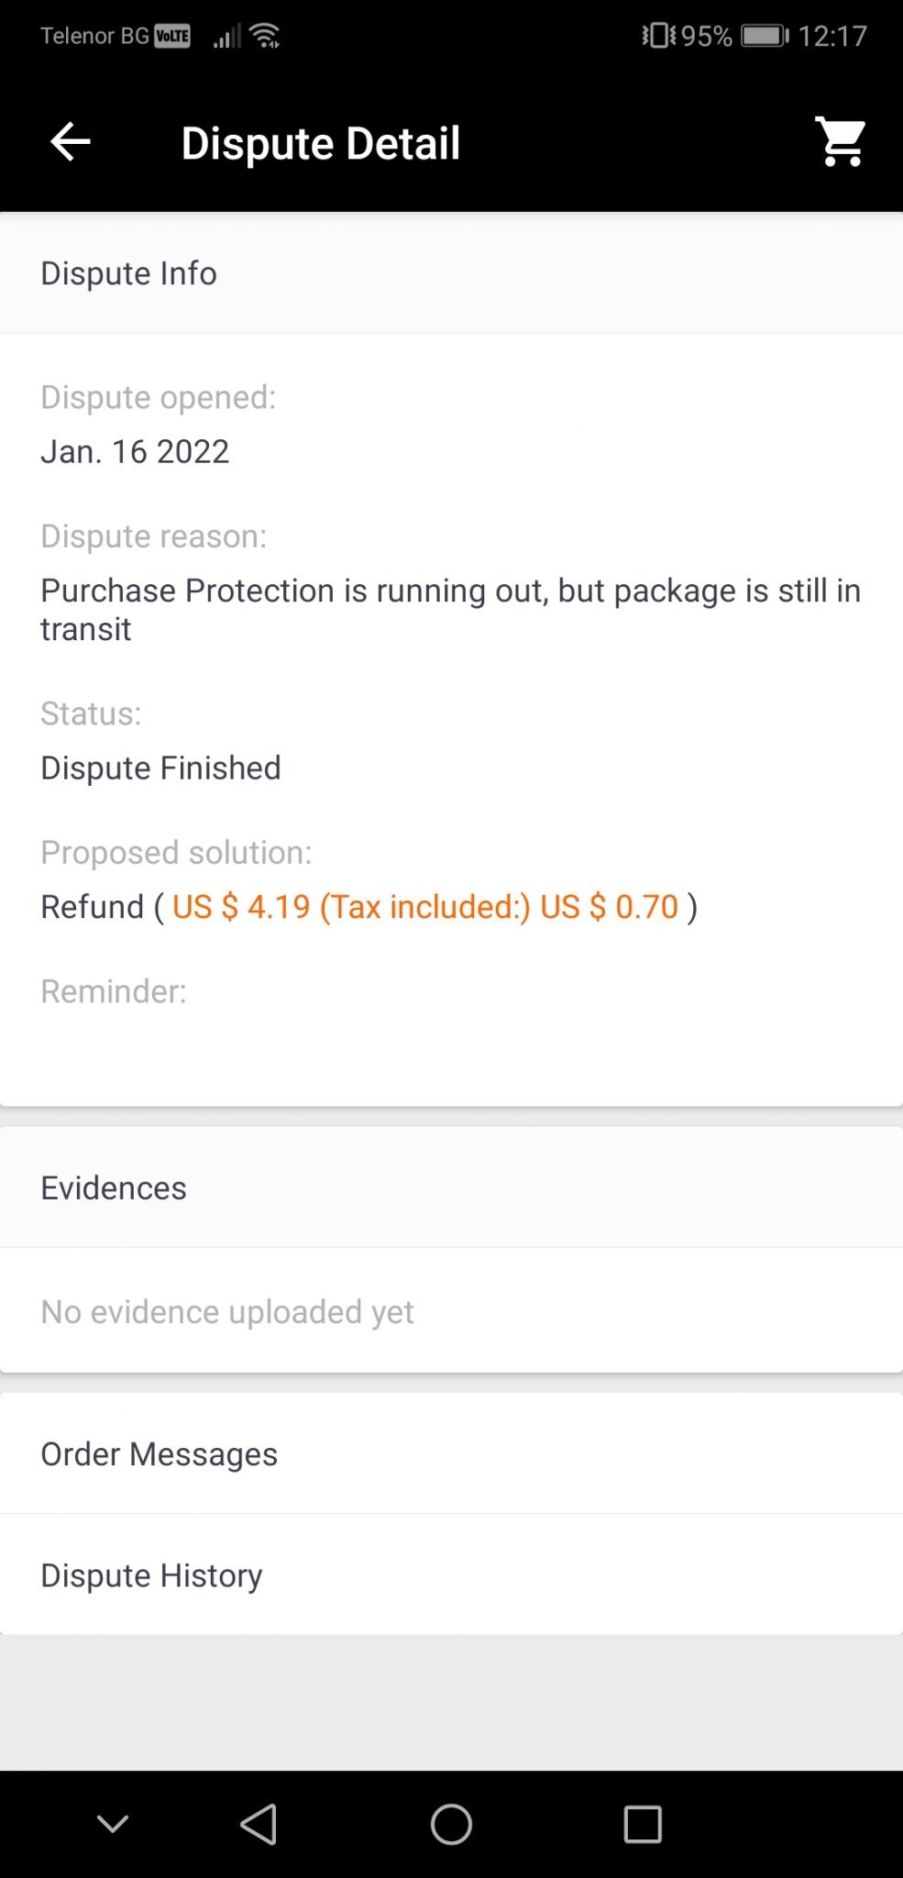The height and width of the screenshot is (1878, 903).
Task: Tap the Evidences section header
Action: 114,1188
